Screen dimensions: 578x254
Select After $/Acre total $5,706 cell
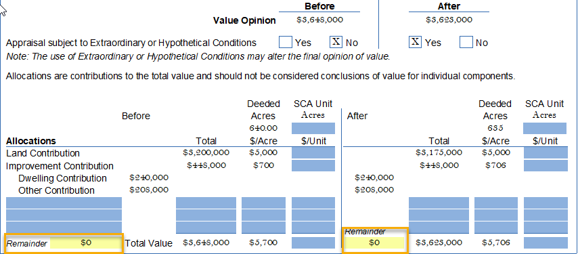point(496,242)
